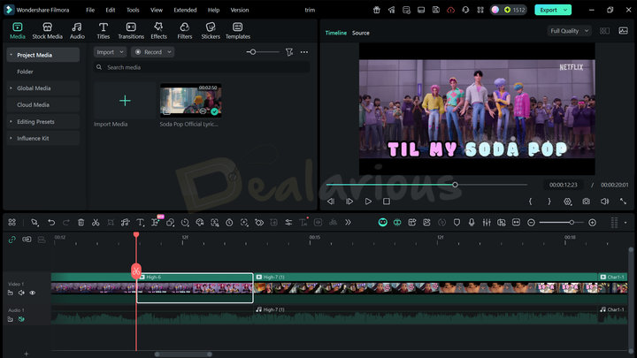
Task: Click the timeline zoom slider handle
Action: point(571,222)
